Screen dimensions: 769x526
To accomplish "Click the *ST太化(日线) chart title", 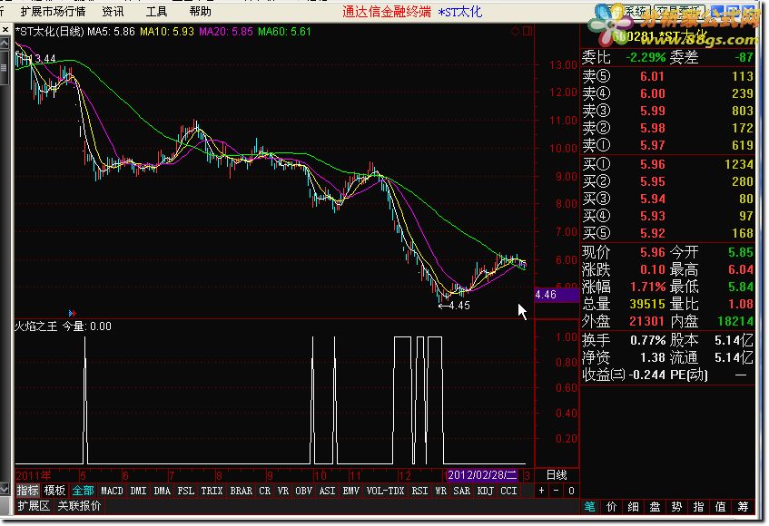I will coord(50,32).
